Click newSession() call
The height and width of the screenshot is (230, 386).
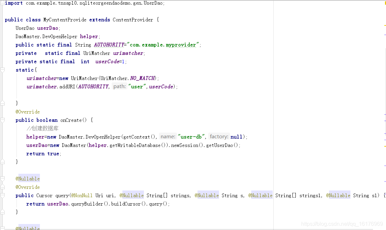[187, 145]
